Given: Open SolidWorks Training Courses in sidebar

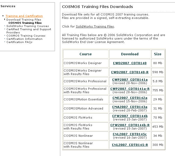Looking at the screenshot, I should coord(28,26).
